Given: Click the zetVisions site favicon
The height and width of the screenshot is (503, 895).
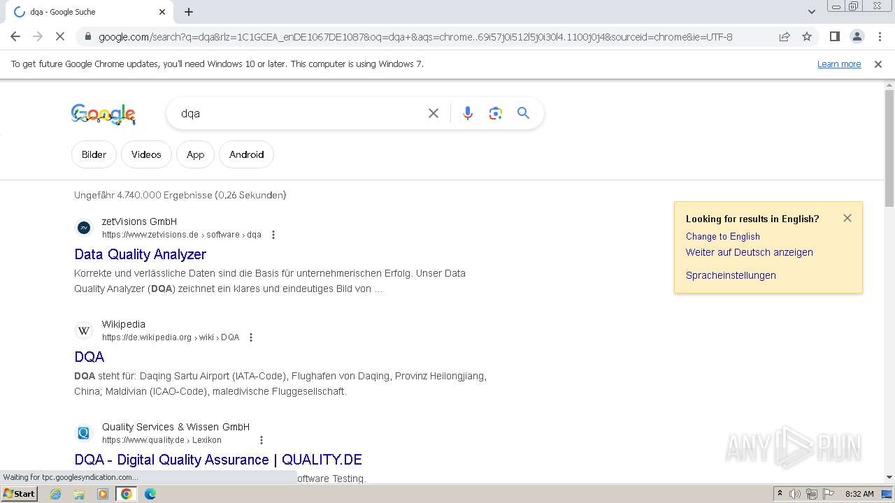Looking at the screenshot, I should [x=84, y=228].
